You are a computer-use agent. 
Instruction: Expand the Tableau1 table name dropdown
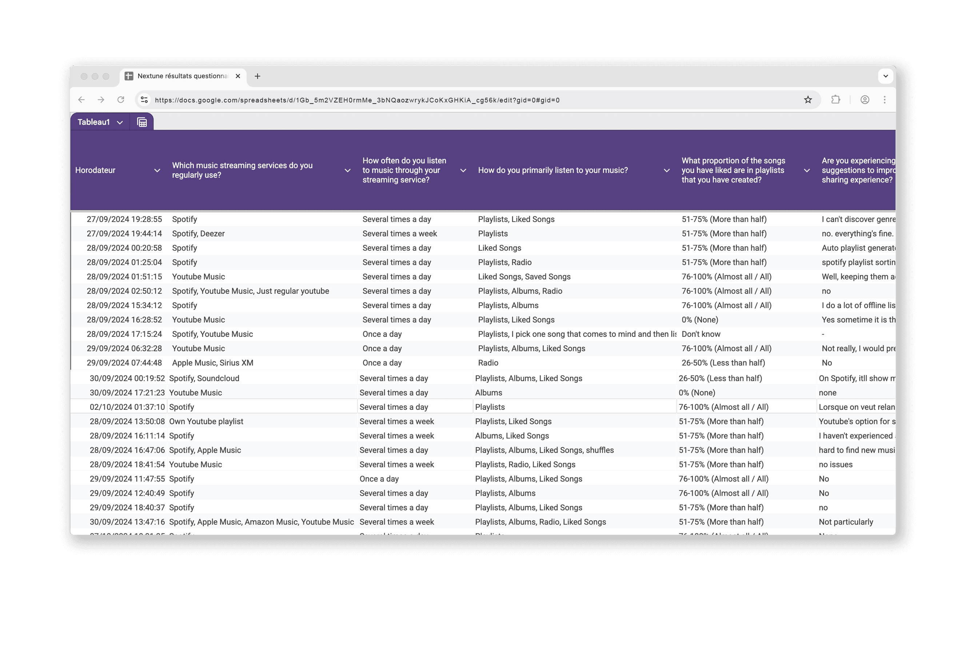[x=120, y=122]
